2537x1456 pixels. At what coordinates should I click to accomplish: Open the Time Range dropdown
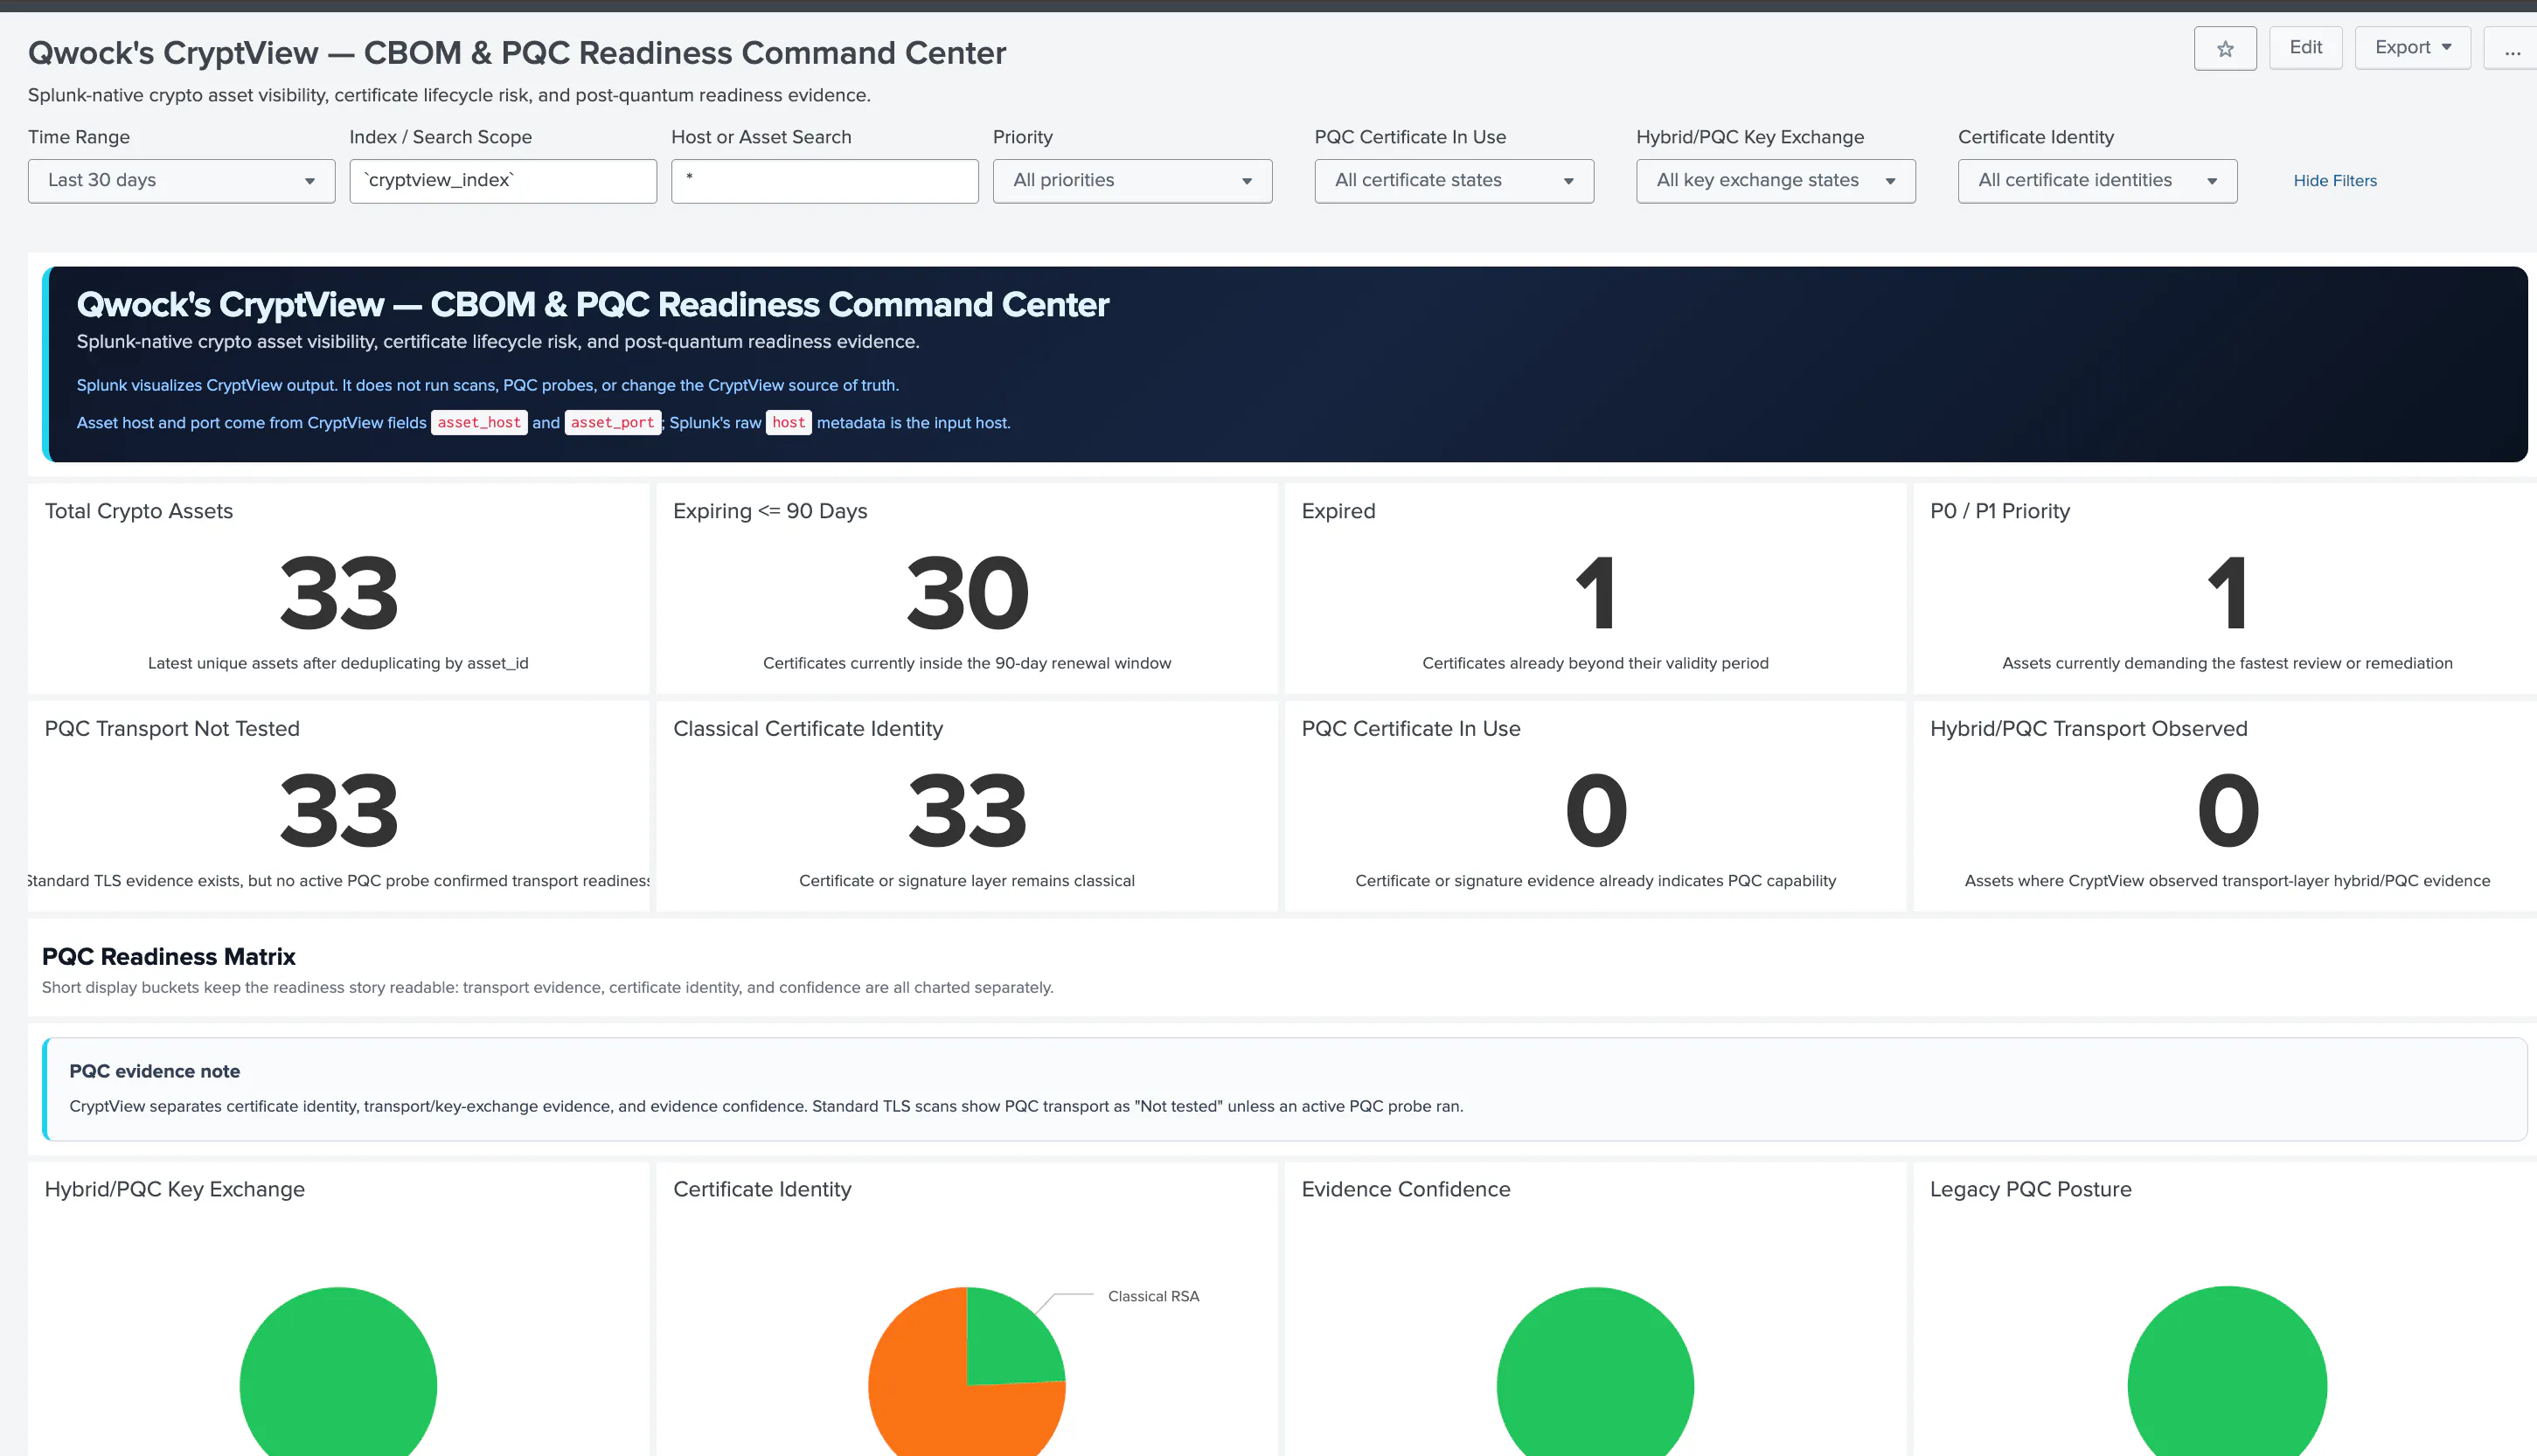click(x=181, y=181)
